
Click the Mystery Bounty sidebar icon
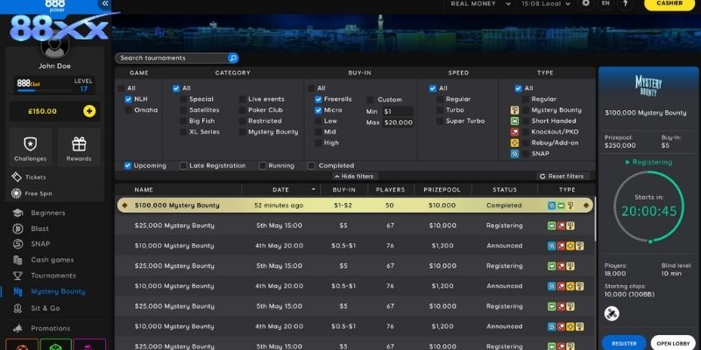18,292
